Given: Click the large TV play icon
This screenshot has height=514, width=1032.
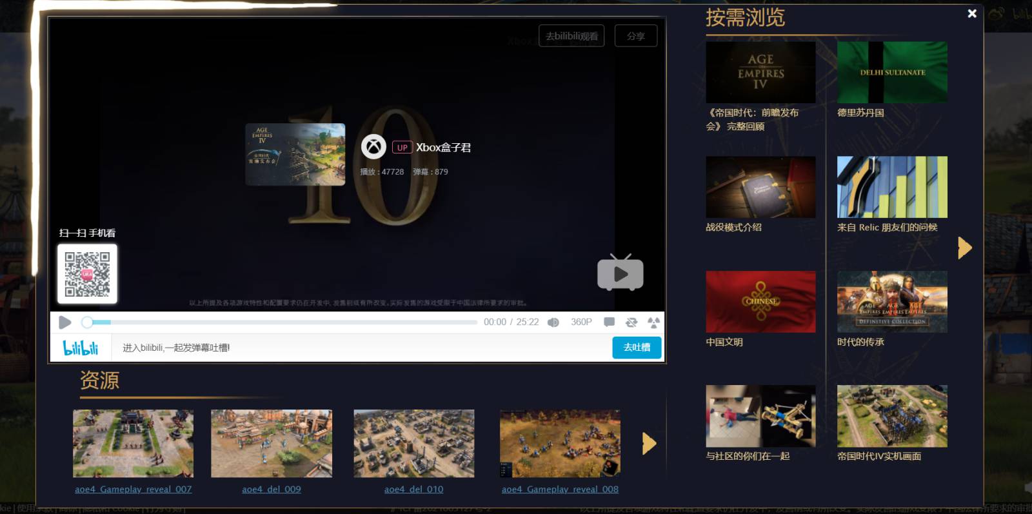Looking at the screenshot, I should tap(620, 273).
